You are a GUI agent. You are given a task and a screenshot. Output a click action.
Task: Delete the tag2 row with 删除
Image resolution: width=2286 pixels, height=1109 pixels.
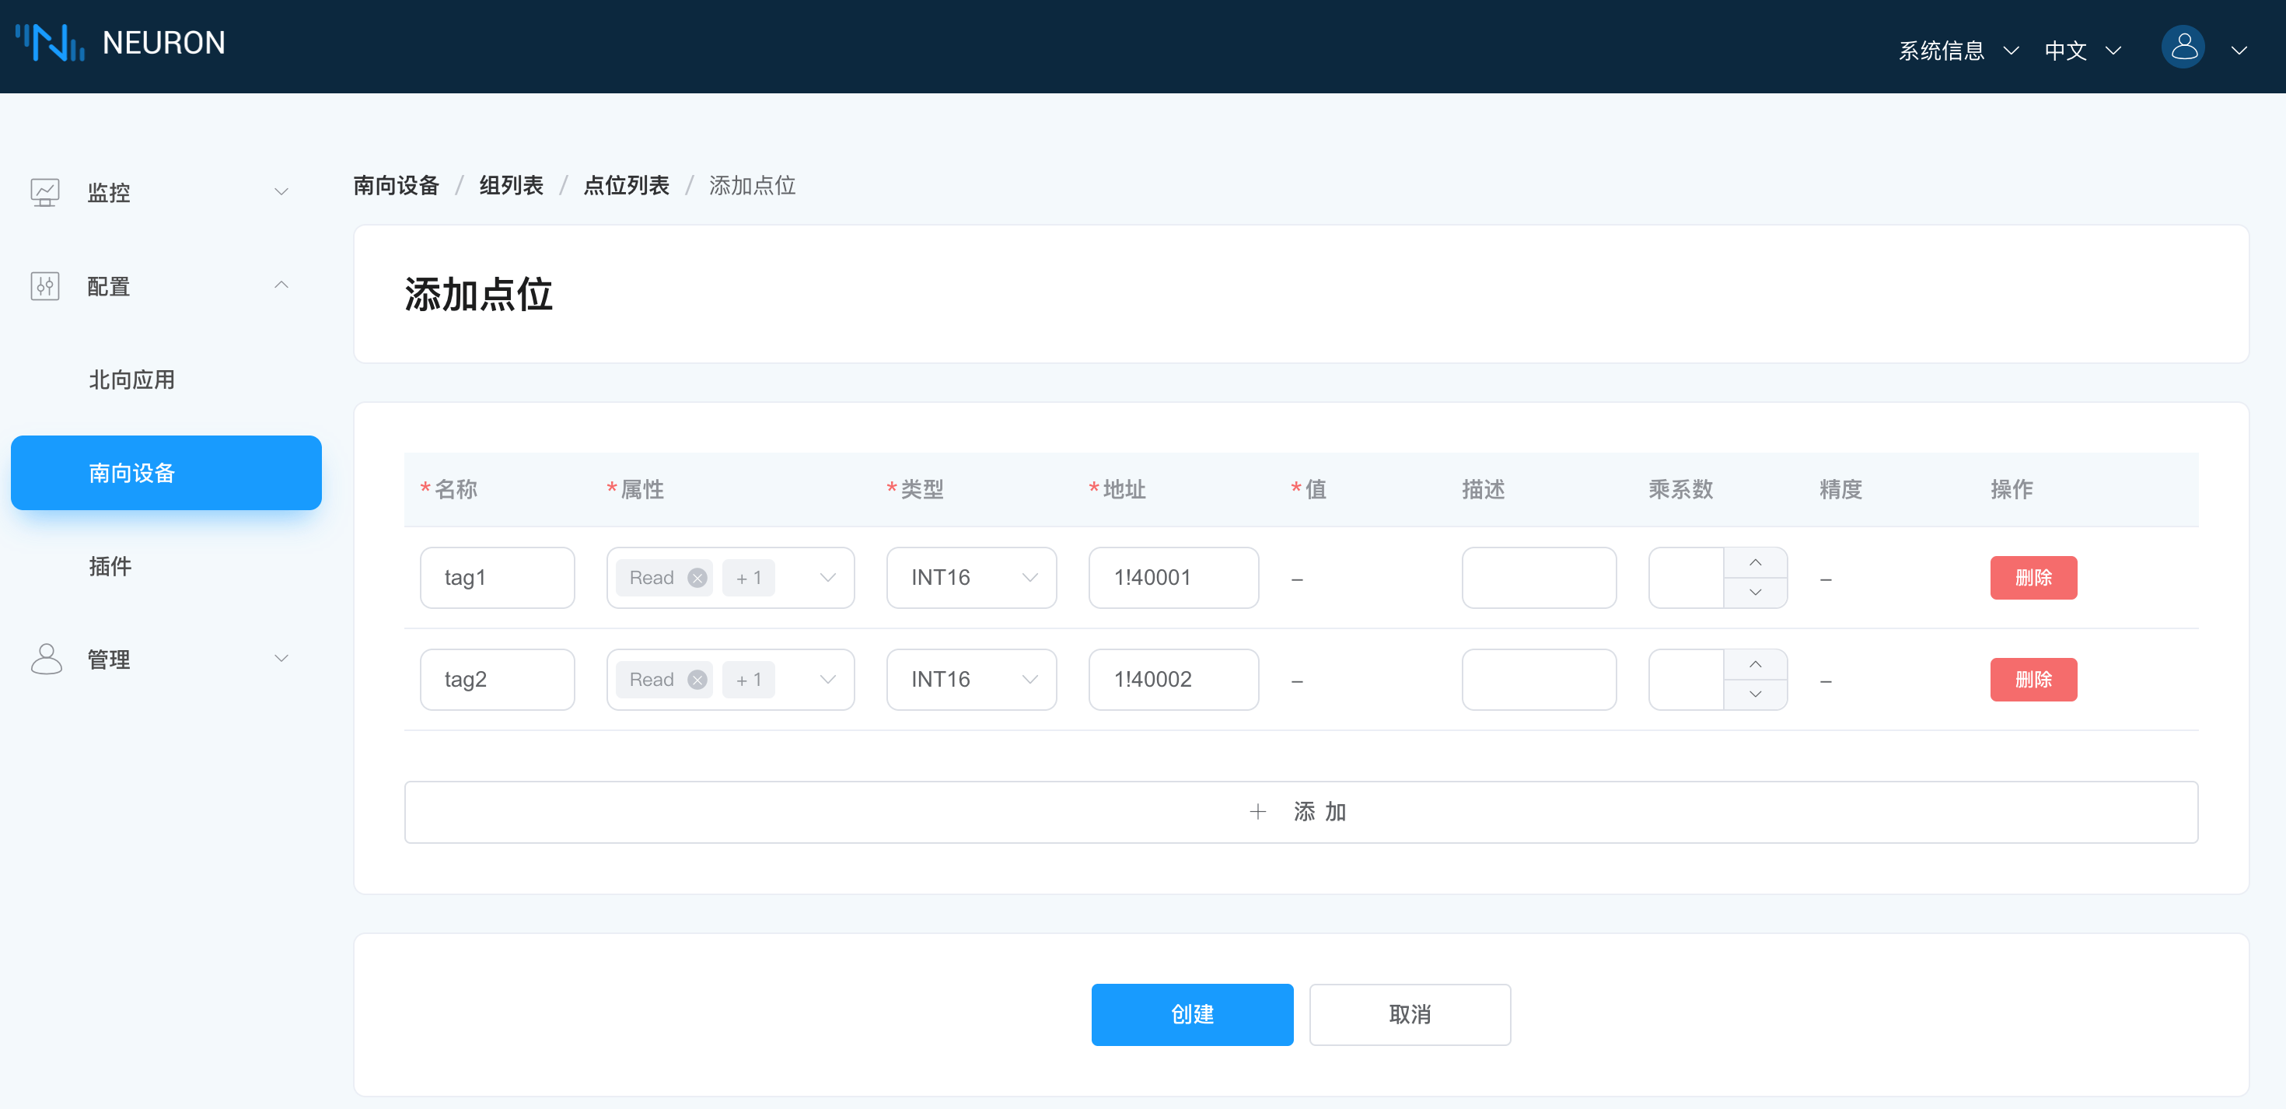2033,680
